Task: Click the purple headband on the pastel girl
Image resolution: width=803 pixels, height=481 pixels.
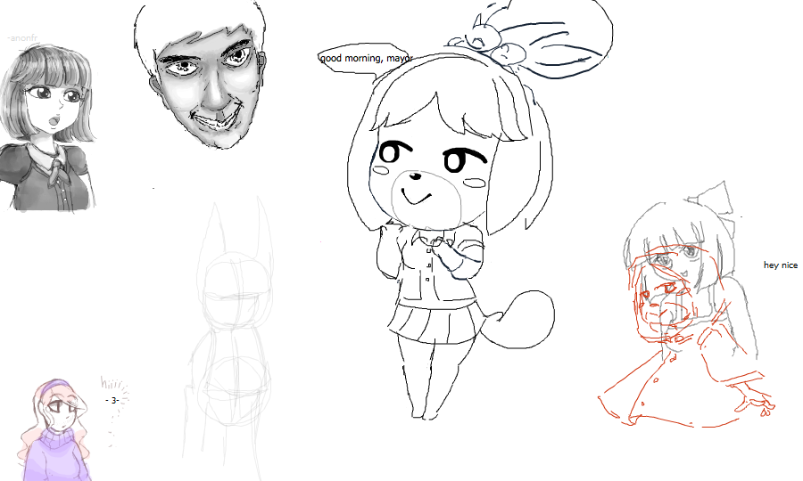Action: click(x=55, y=387)
